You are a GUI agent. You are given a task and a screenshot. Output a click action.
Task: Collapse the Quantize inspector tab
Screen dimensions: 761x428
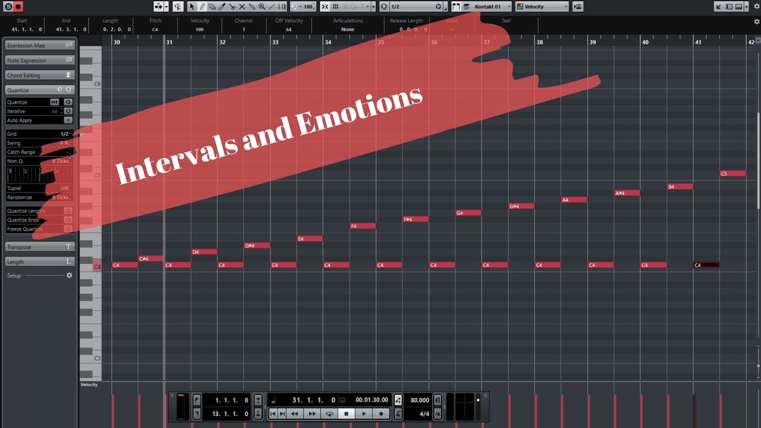(x=40, y=90)
